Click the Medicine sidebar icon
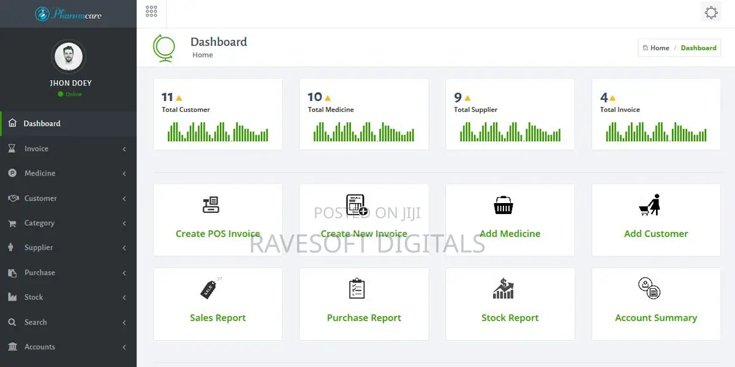Viewport: 735px width, 367px height. [x=12, y=173]
